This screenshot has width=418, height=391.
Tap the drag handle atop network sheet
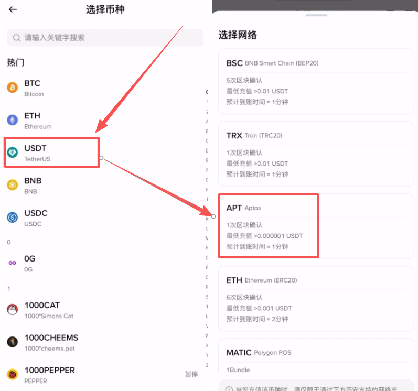point(316,15)
